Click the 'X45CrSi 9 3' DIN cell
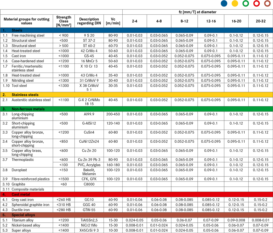273x233 pixels. pyautogui.click(x=89, y=230)
